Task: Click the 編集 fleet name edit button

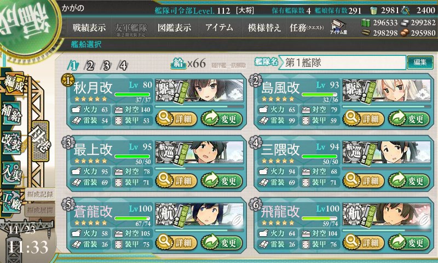Action: 420,62
